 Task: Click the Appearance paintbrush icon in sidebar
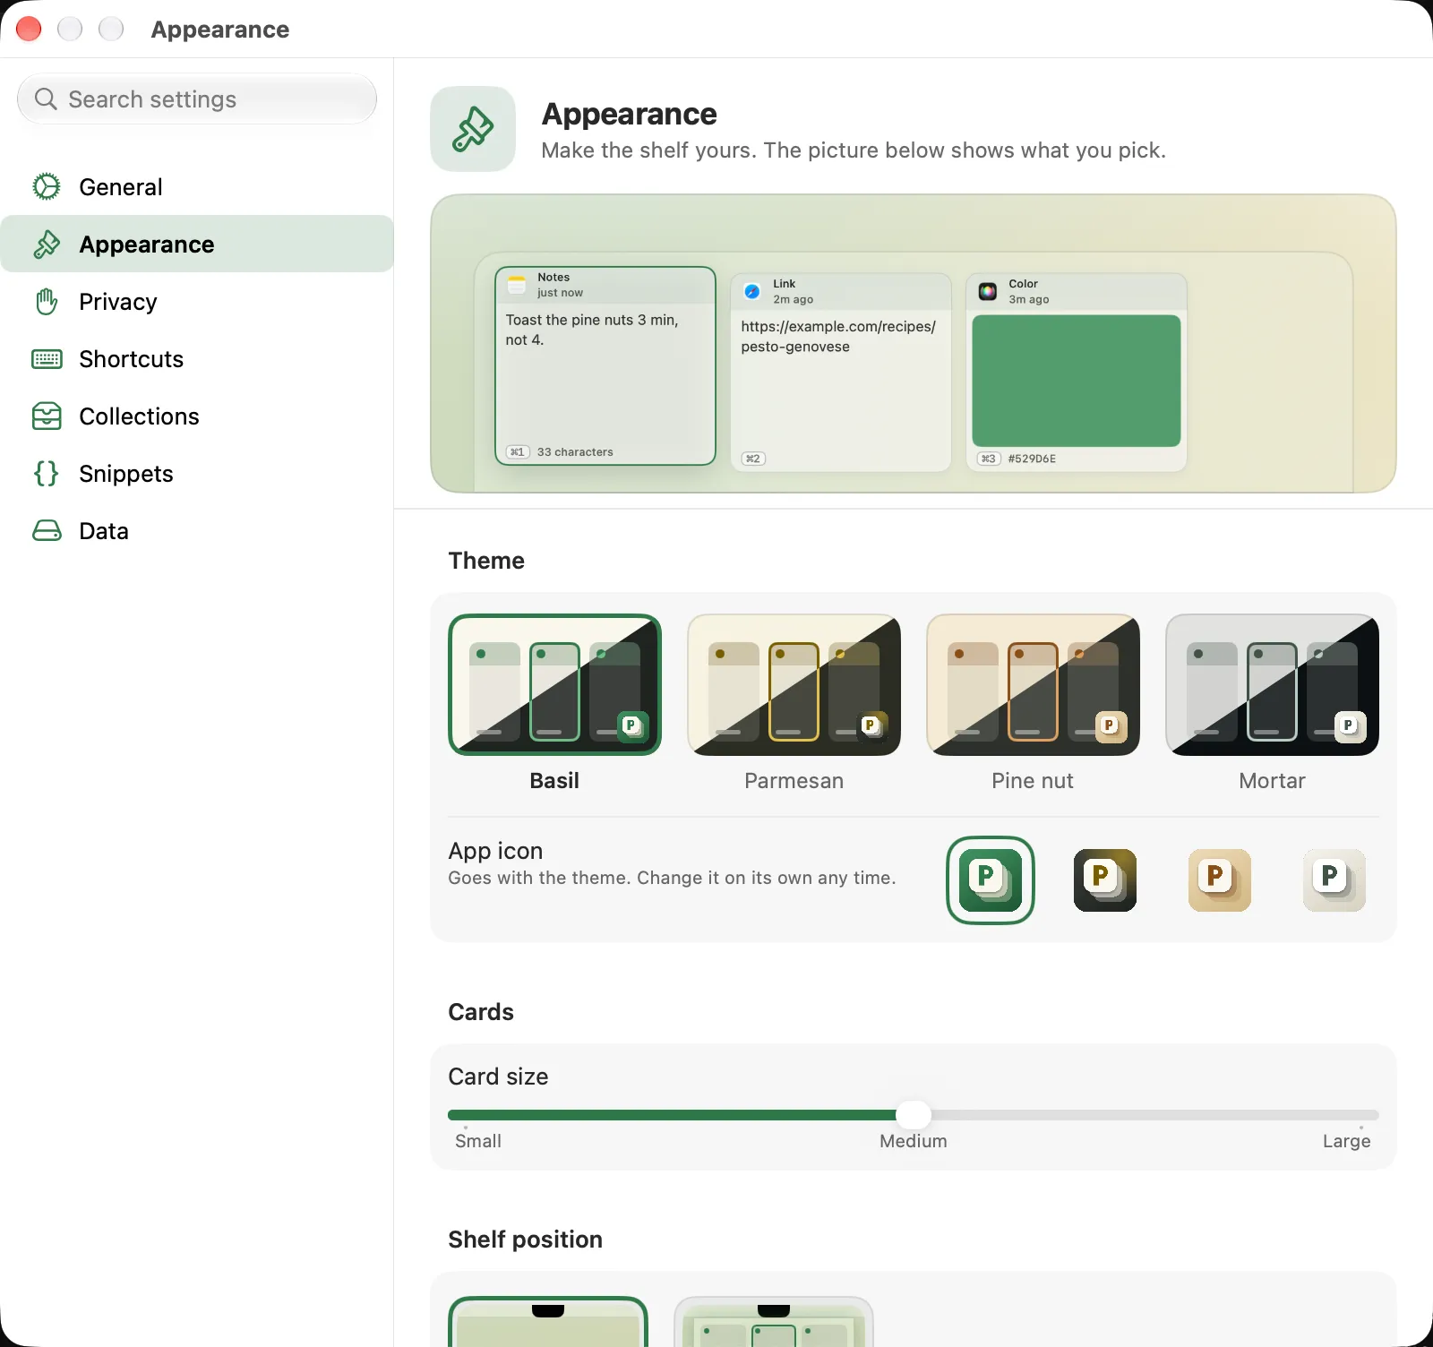[x=47, y=244]
